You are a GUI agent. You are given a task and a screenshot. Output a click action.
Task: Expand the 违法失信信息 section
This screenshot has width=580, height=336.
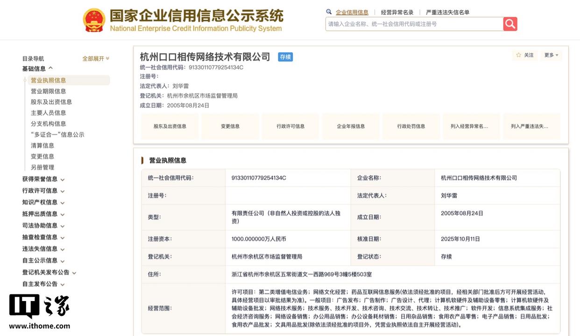[x=43, y=249]
